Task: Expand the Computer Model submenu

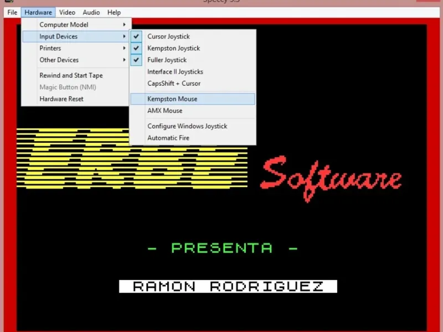Action: coord(76,24)
